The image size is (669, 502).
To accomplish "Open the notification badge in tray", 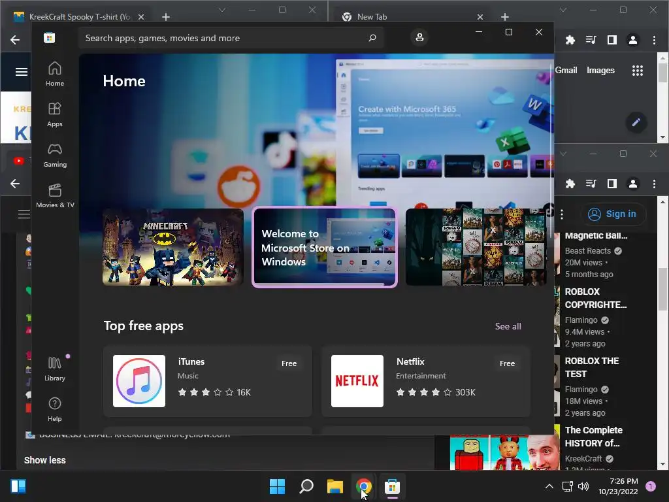I will (x=650, y=486).
